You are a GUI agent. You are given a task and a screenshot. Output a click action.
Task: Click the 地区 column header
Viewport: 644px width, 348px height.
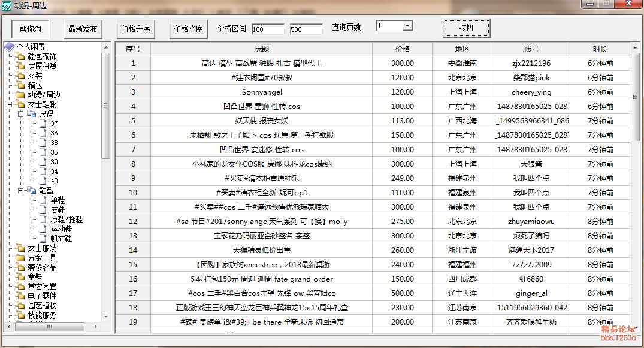point(462,49)
